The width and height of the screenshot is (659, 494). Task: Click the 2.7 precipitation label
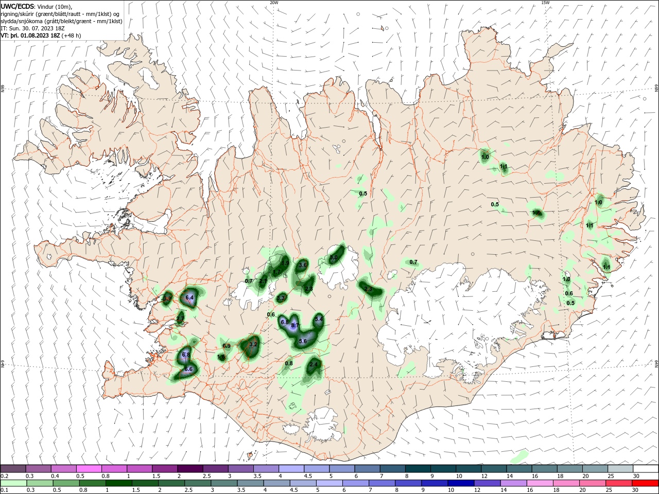point(180,320)
